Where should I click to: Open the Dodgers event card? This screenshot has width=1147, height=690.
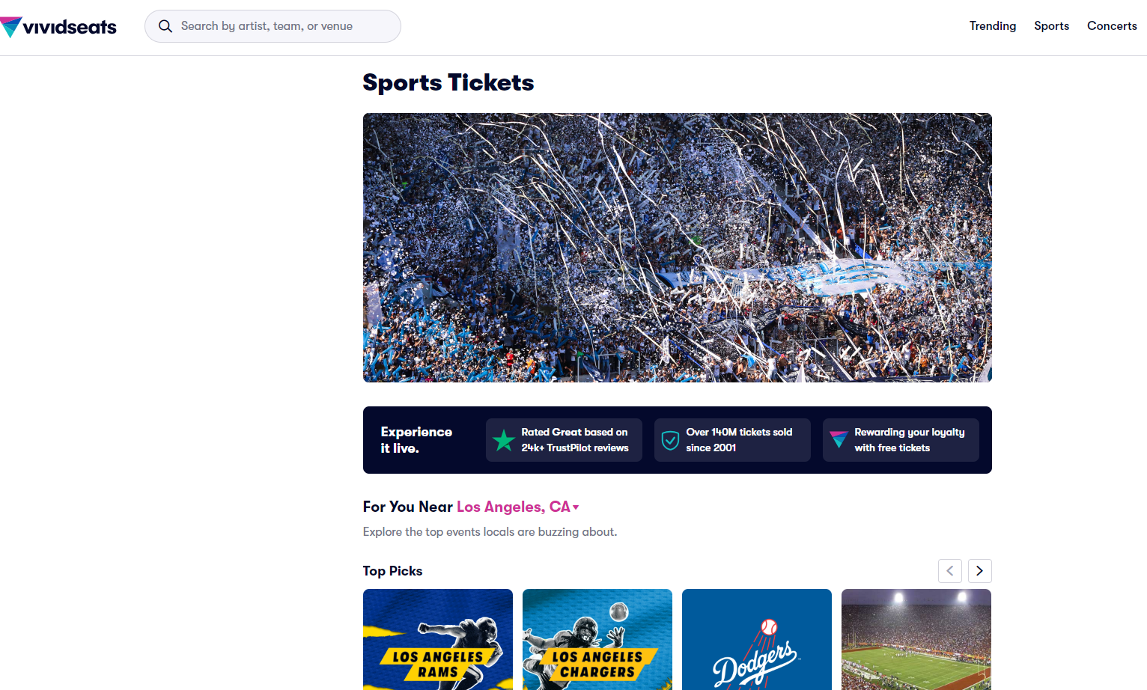coord(757,639)
